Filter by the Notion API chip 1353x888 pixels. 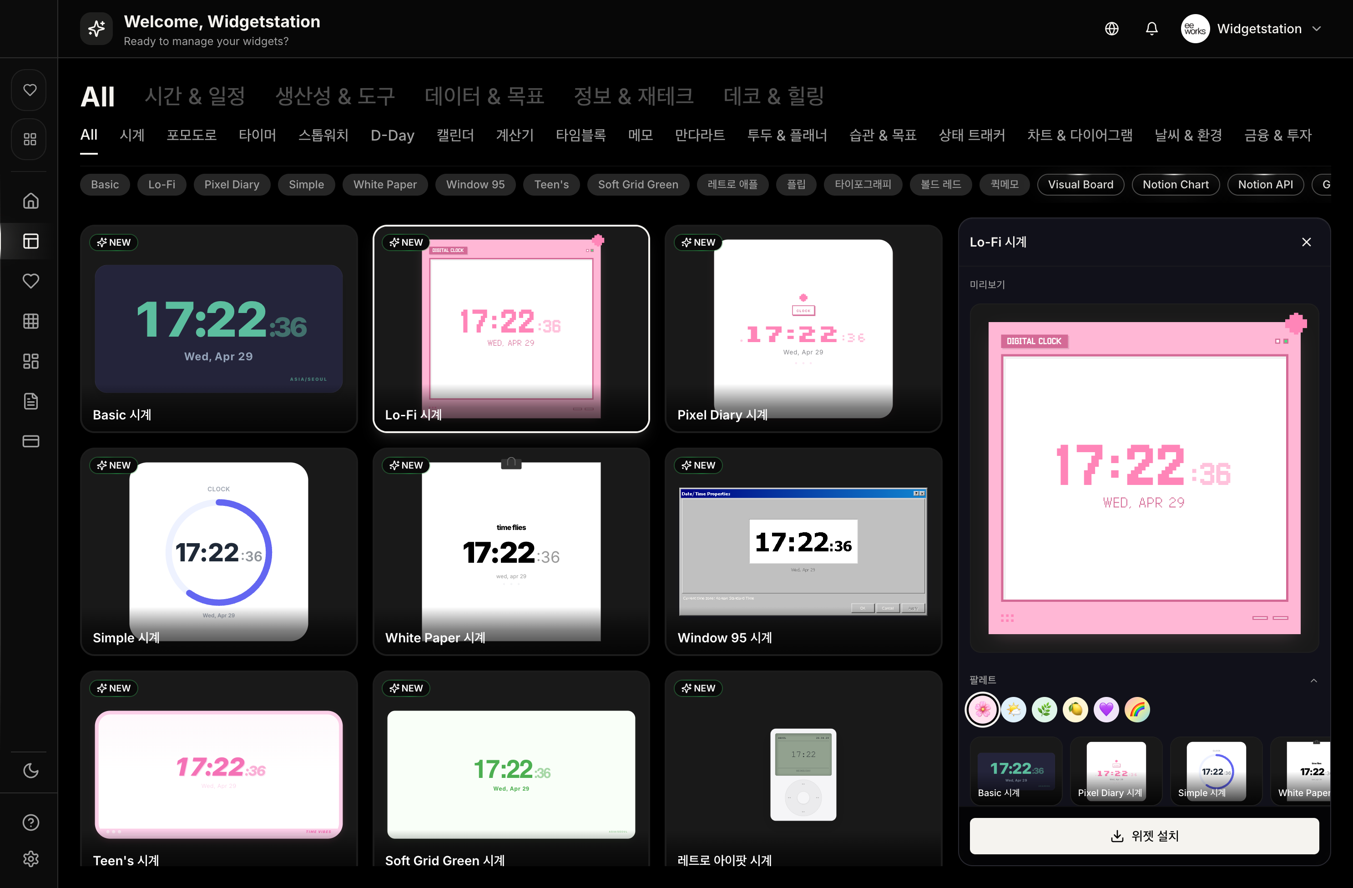pyautogui.click(x=1266, y=185)
